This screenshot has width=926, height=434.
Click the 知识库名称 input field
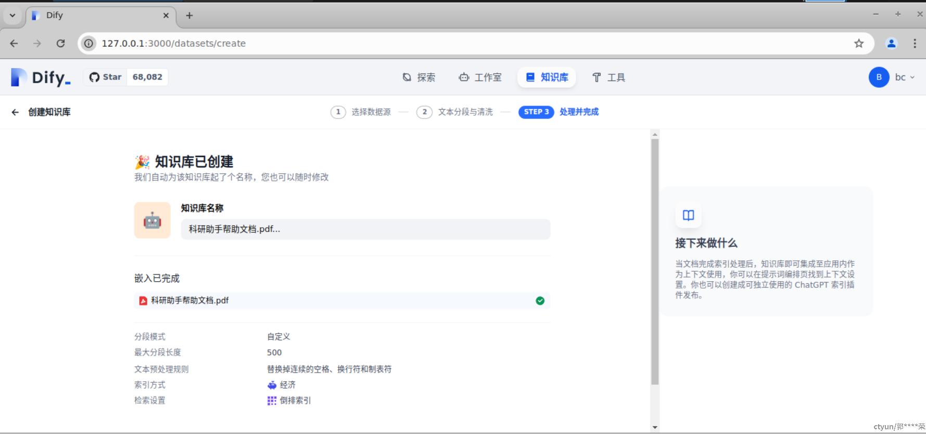[365, 229]
